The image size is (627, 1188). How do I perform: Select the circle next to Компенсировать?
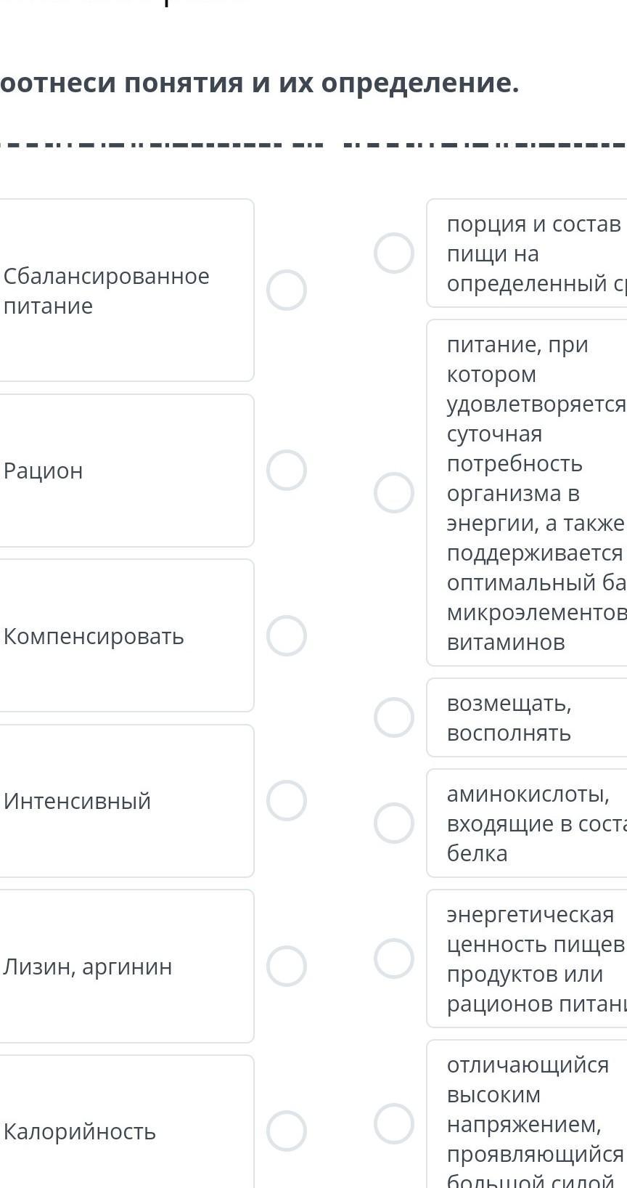click(287, 636)
